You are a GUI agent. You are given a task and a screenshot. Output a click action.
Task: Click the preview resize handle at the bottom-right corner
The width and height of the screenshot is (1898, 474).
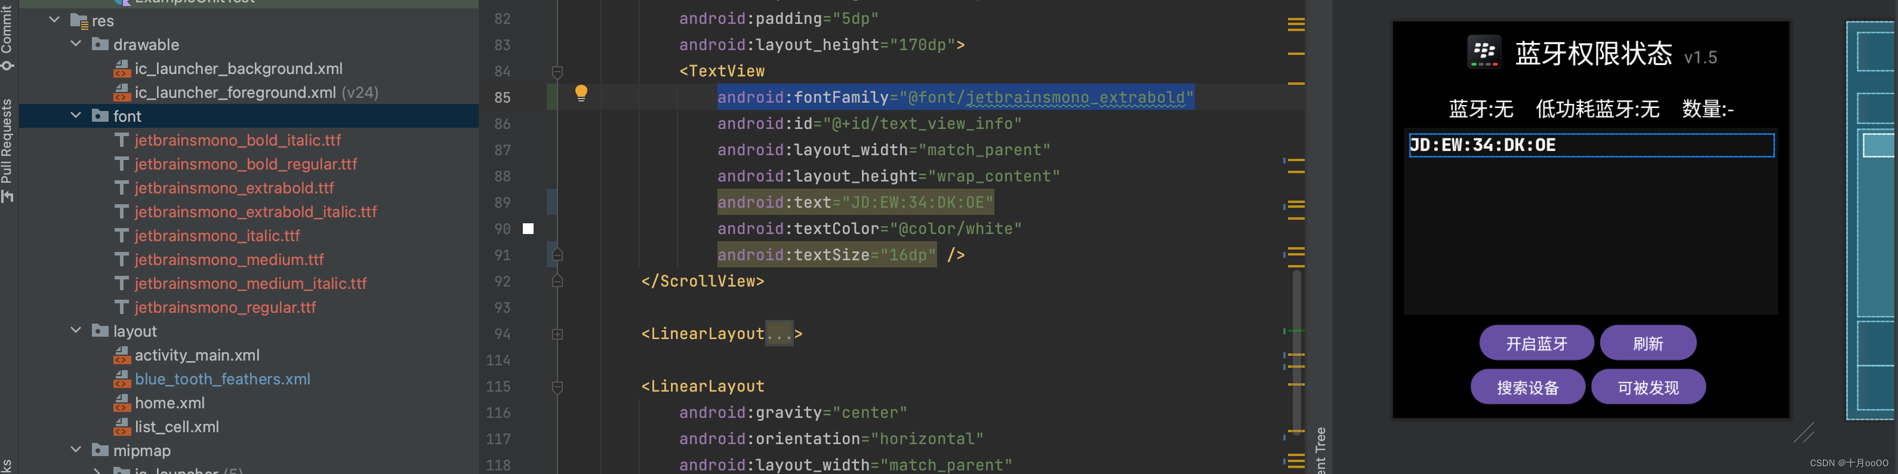[1803, 432]
